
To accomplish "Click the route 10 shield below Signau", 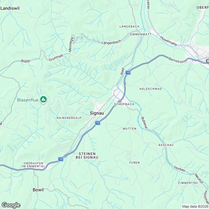I will pyautogui.click(x=98, y=123).
